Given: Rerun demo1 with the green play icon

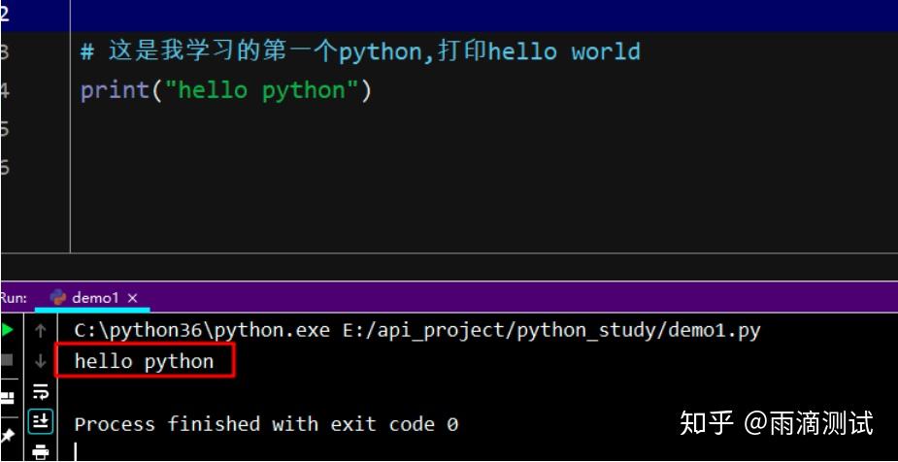Looking at the screenshot, I should [x=7, y=330].
